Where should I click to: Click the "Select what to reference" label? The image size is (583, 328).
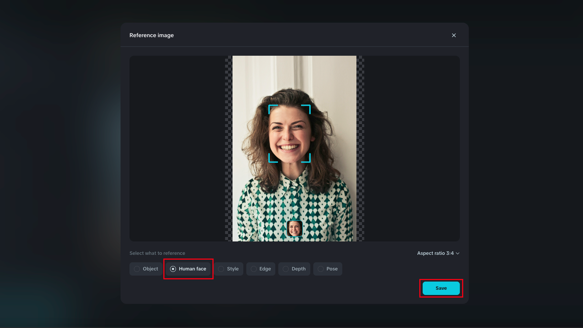[x=157, y=253]
